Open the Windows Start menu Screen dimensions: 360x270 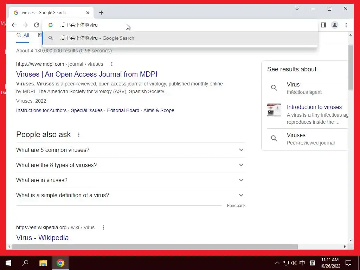[x=8, y=263]
